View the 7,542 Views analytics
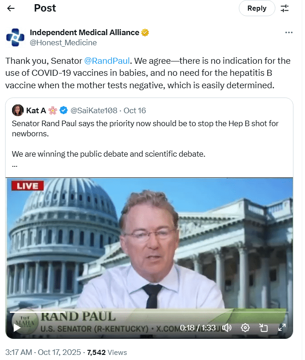305x360 pixels. pyautogui.click(x=107, y=353)
